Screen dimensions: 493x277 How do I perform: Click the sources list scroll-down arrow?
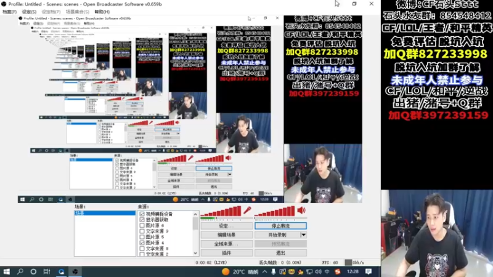pyautogui.click(x=195, y=253)
